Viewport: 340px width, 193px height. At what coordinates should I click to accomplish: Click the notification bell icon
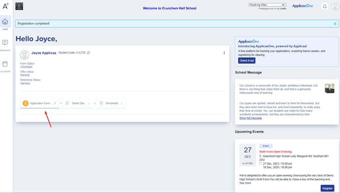[x=325, y=6]
